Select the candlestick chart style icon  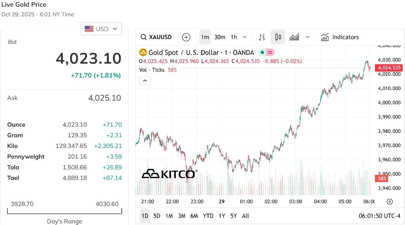(278, 37)
